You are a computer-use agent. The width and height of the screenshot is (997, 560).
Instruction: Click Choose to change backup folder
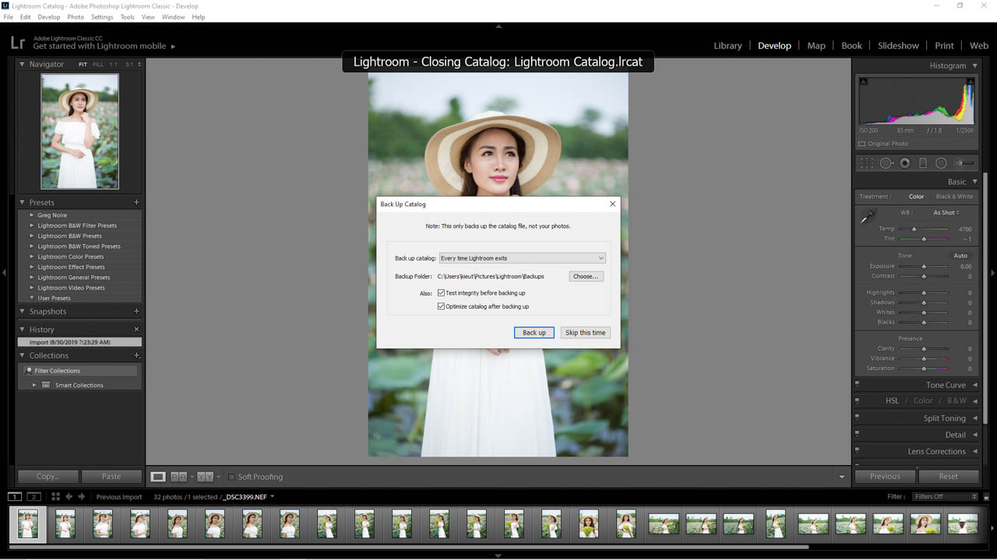coord(586,276)
